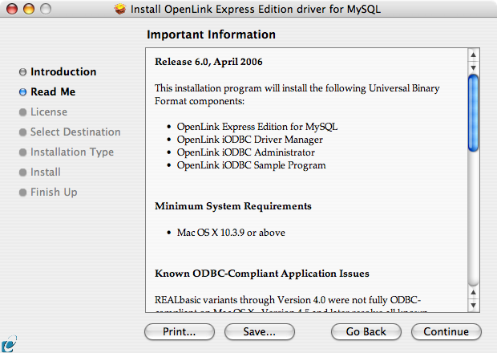Click the Select Destination step bullet
This screenshot has height=353, width=497.
[22, 132]
